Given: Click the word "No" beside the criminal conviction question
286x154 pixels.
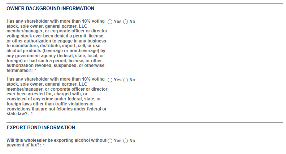Looking at the screenshot, I should click(132, 80).
